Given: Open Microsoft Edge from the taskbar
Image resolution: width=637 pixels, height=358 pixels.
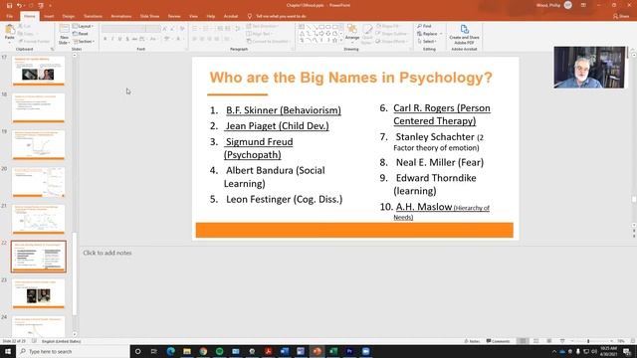Looking at the screenshot, I should click(170, 351).
